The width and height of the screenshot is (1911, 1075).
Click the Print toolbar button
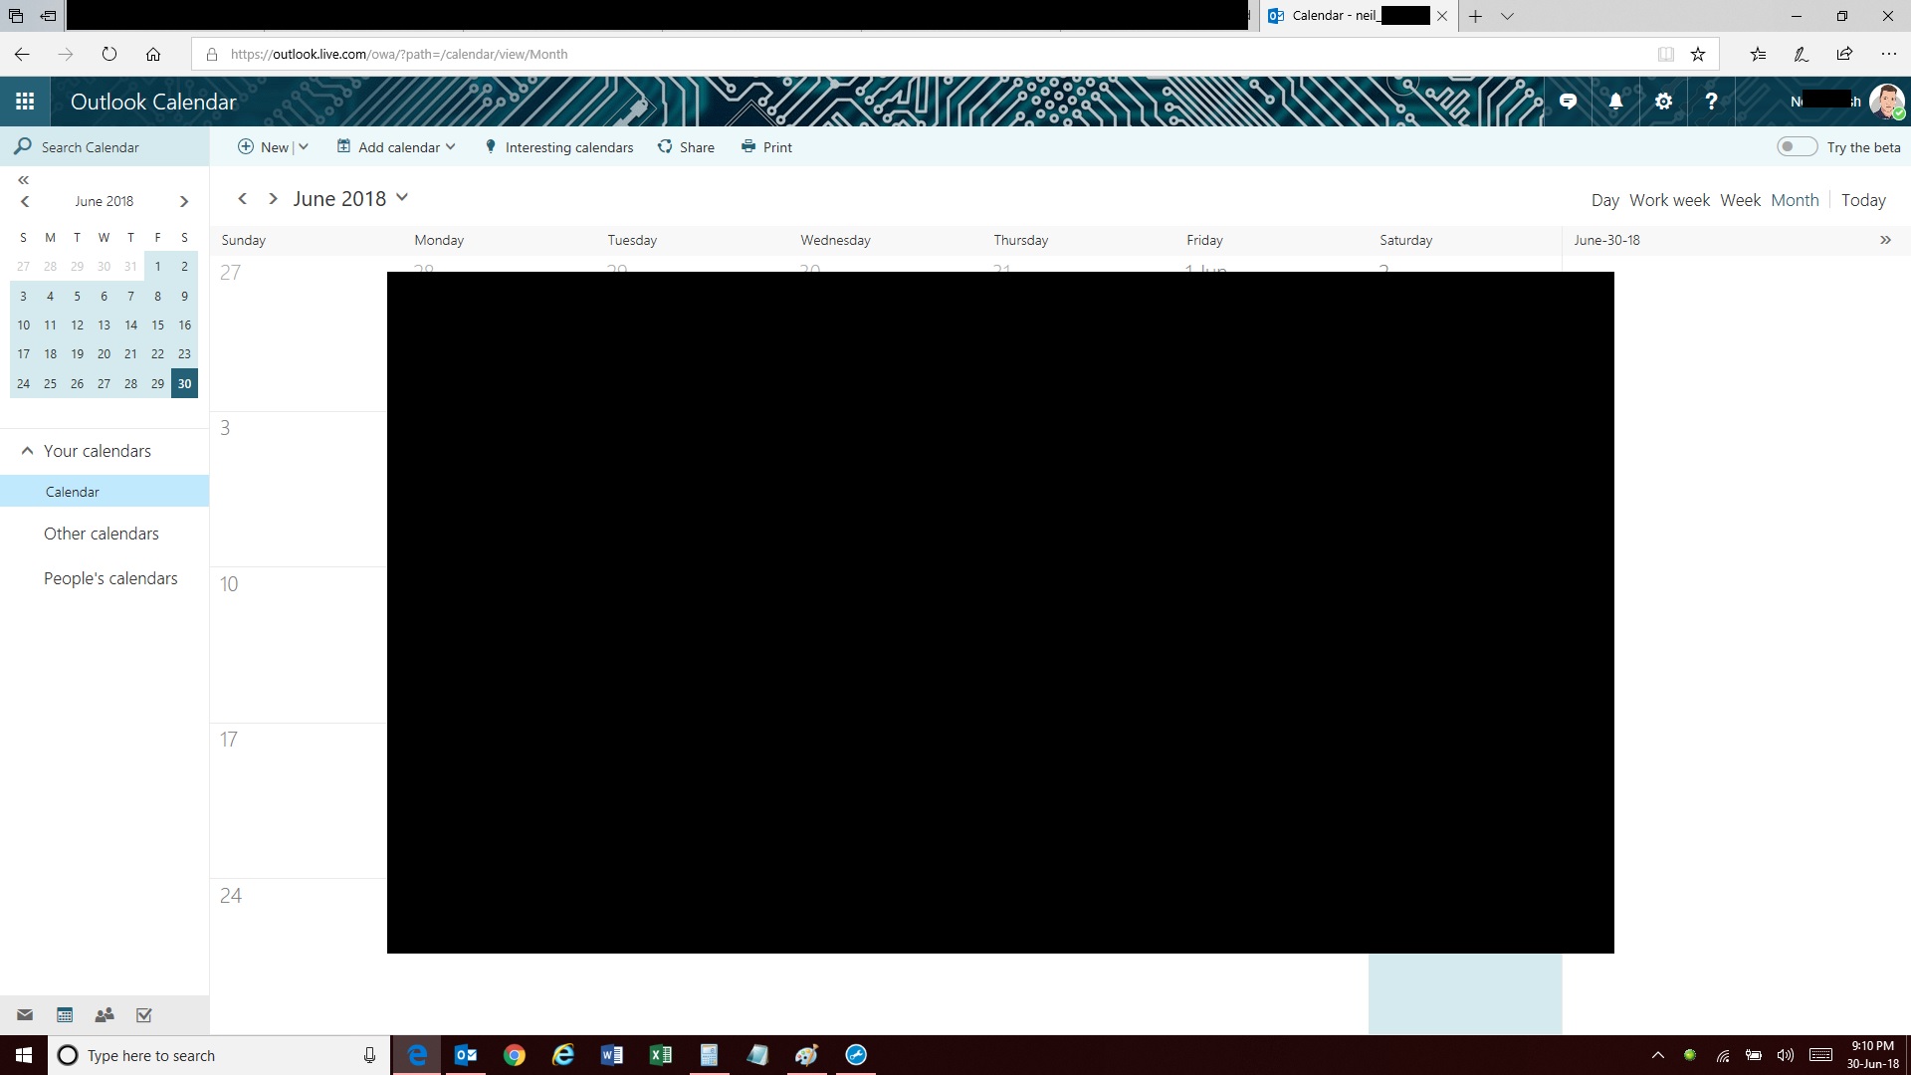coord(766,147)
